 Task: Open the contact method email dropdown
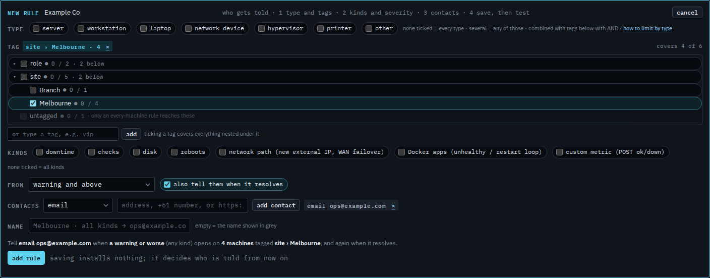point(78,205)
